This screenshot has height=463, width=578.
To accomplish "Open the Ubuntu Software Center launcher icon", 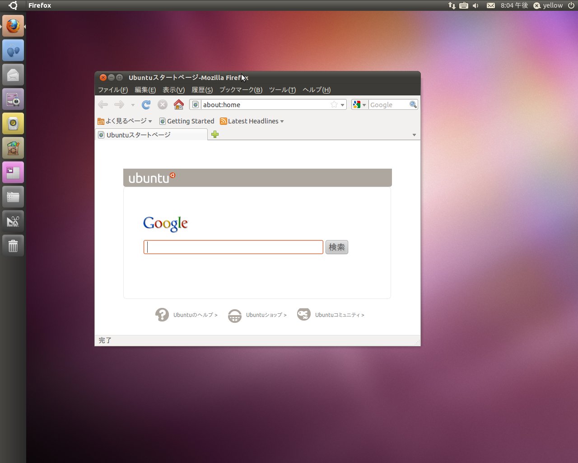I will 13,148.
